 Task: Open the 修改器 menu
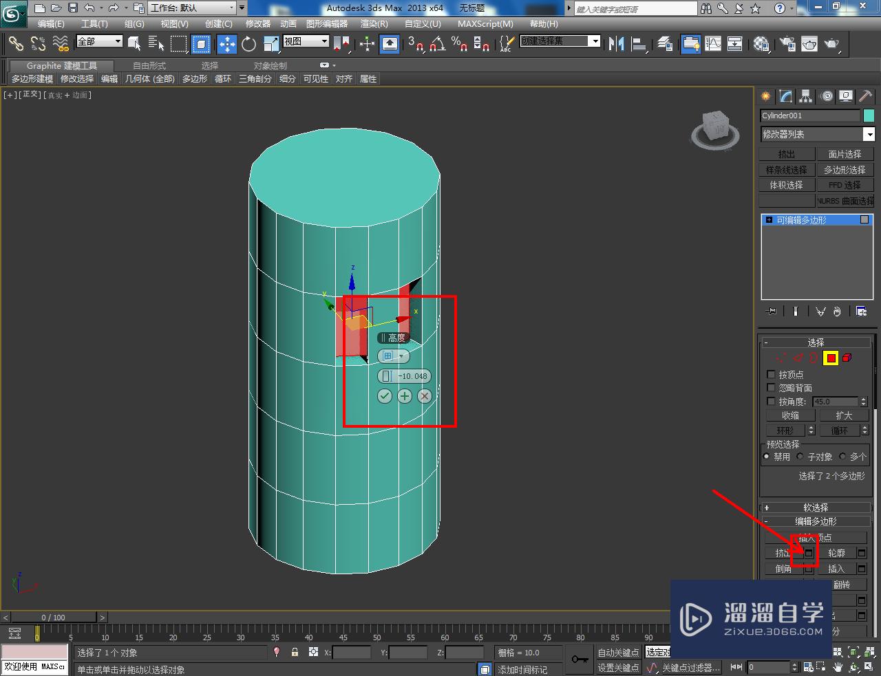click(258, 24)
